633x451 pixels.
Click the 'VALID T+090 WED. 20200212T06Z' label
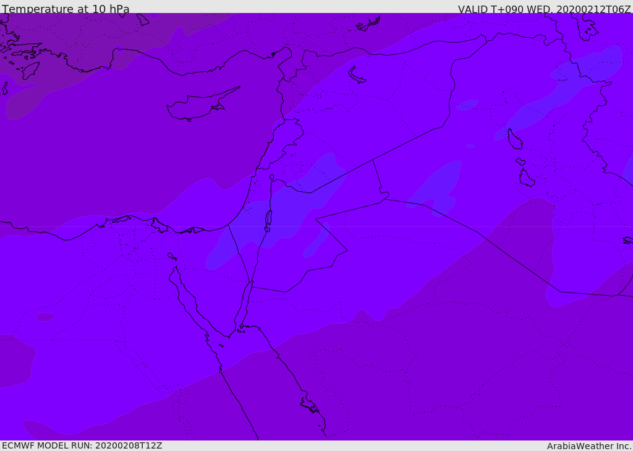544,9
